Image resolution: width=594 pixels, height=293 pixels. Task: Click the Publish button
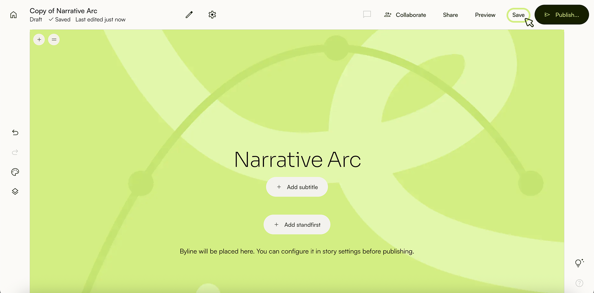562,15
